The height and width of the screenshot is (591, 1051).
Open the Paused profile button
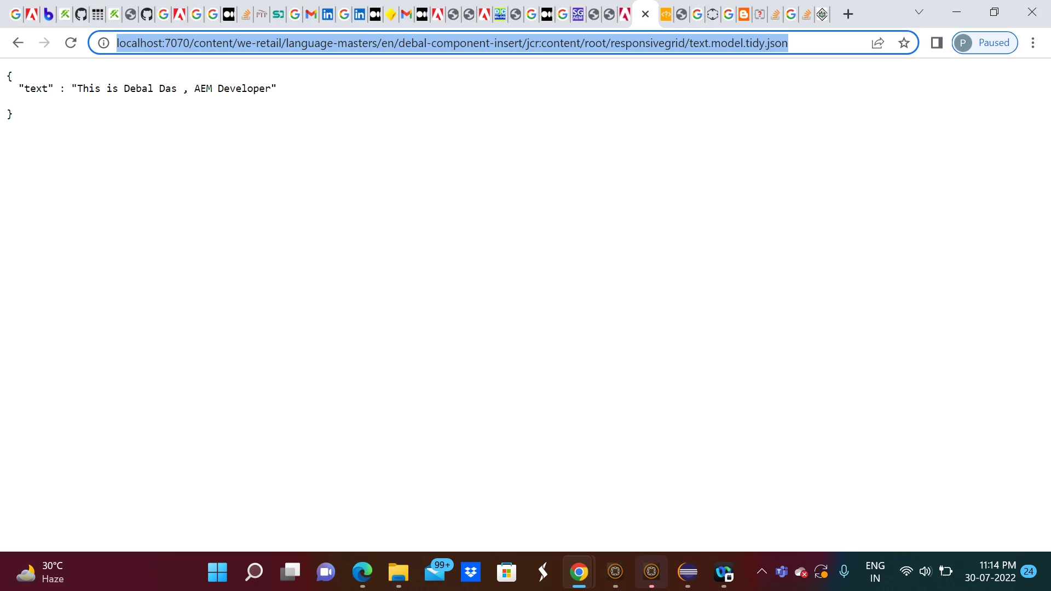pos(985,43)
